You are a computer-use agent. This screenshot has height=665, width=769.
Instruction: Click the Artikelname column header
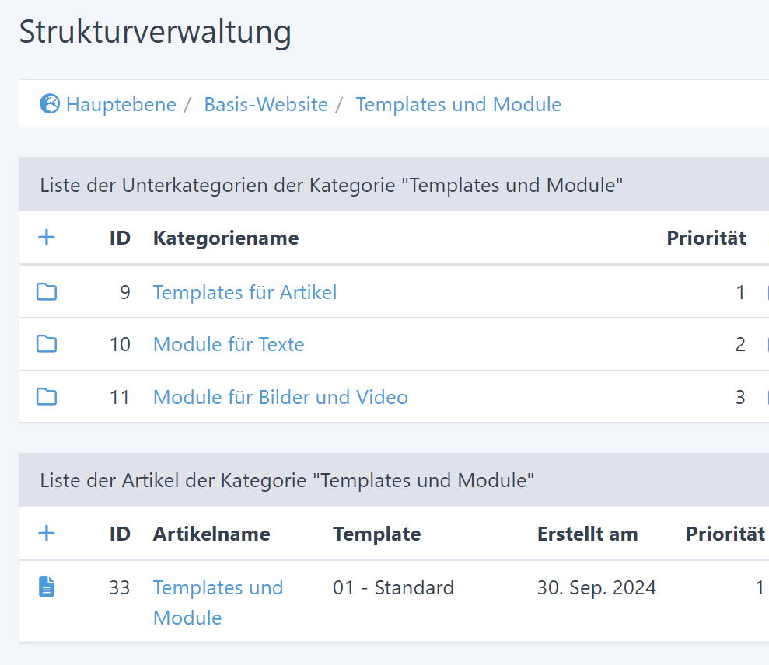pyautogui.click(x=211, y=534)
